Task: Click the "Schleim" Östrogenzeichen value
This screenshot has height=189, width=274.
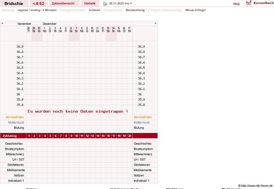Action: [94, 10]
